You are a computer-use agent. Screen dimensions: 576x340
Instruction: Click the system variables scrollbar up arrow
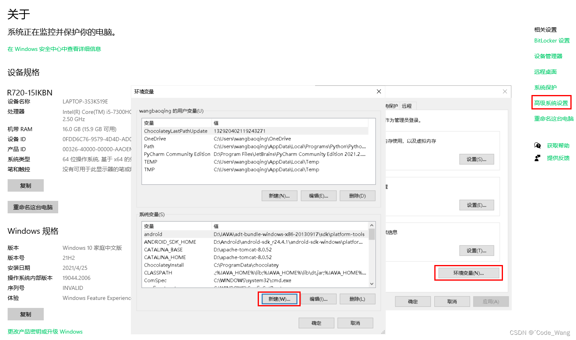[372, 225]
